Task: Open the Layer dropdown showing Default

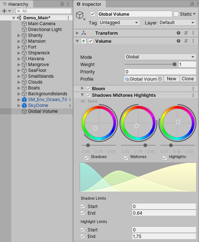Action: coord(177,23)
